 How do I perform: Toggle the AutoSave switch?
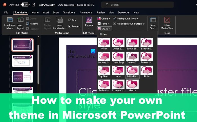tap(25, 5)
